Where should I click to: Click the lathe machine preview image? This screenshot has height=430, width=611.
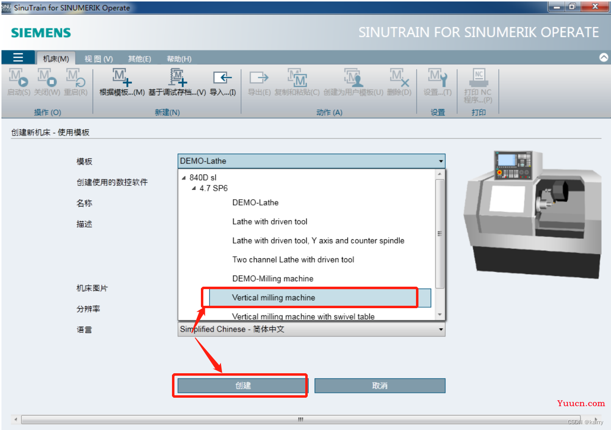[532, 214]
